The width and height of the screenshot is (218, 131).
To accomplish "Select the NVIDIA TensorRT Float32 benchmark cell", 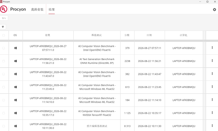I will (x=97, y=113).
